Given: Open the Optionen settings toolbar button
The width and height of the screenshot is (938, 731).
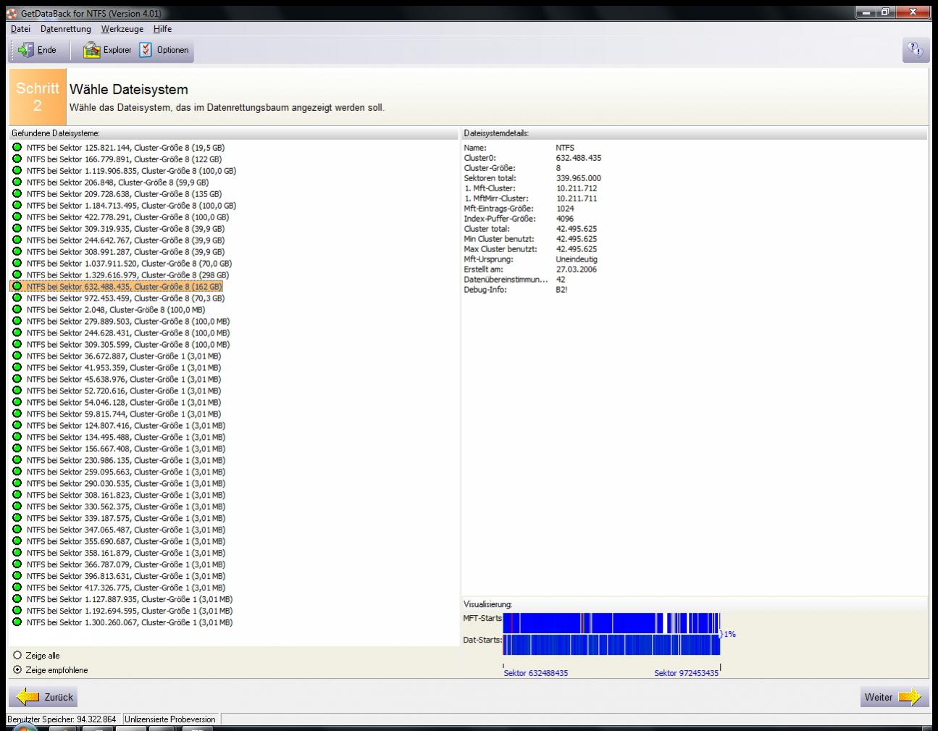Looking at the screenshot, I should coord(164,50).
